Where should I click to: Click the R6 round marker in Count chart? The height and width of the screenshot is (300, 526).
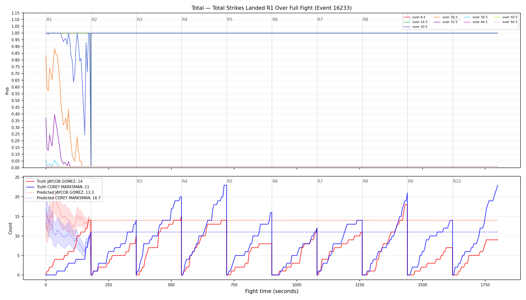click(x=275, y=181)
